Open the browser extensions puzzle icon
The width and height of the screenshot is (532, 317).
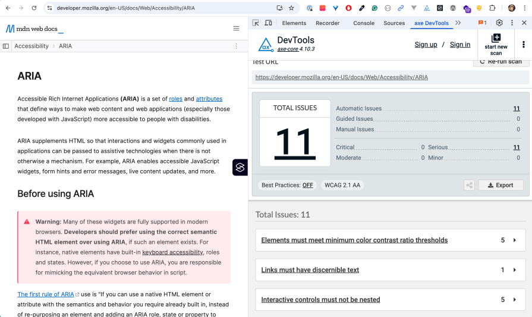tap(492, 8)
